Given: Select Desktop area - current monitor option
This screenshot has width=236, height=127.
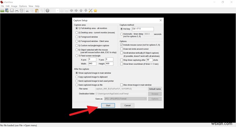Looking at the screenshot, I should point(95,32).
